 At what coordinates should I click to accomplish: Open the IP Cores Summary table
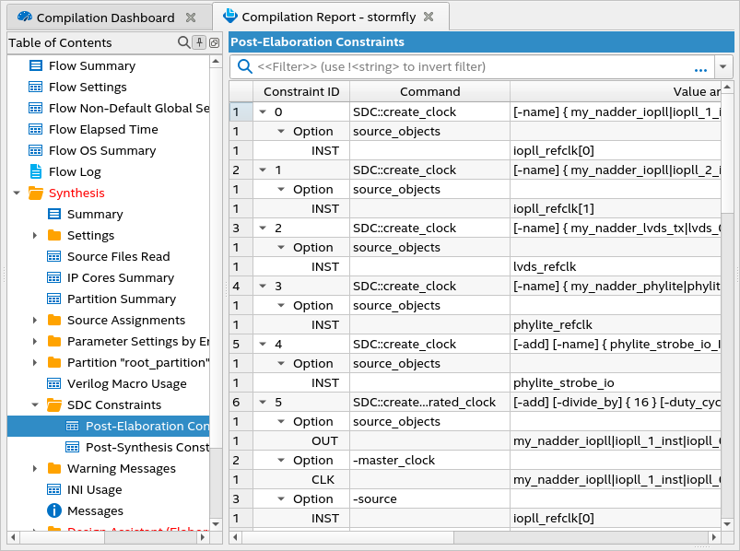(x=120, y=277)
